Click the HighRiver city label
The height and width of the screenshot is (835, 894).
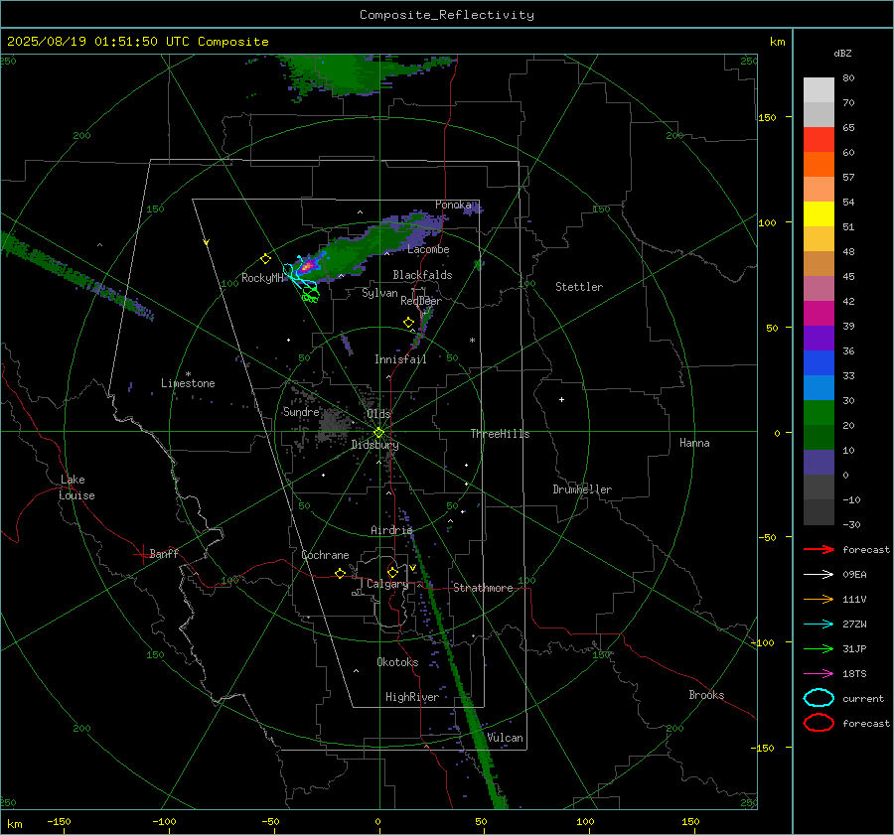coord(412,697)
